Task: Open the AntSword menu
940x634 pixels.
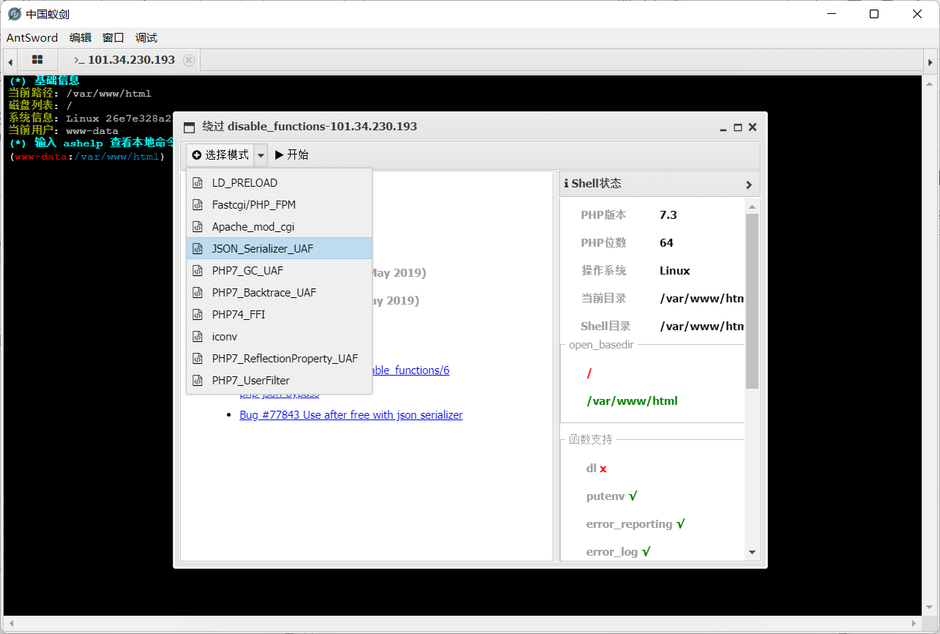Action: (x=32, y=38)
